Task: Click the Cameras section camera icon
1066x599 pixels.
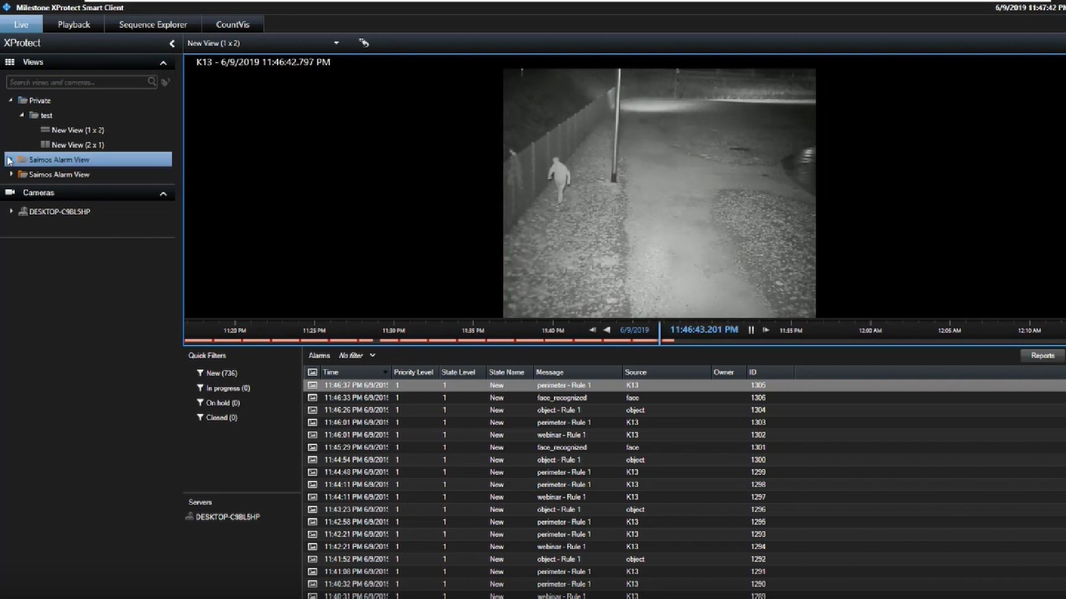Action: tap(10, 192)
